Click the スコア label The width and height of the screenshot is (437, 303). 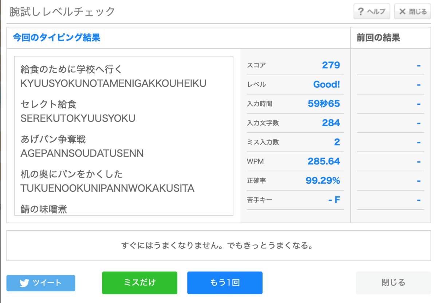[x=256, y=65]
